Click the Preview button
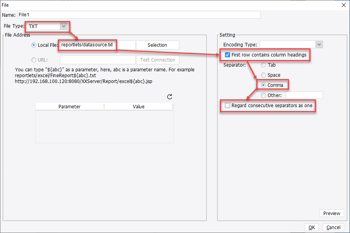 332,213
